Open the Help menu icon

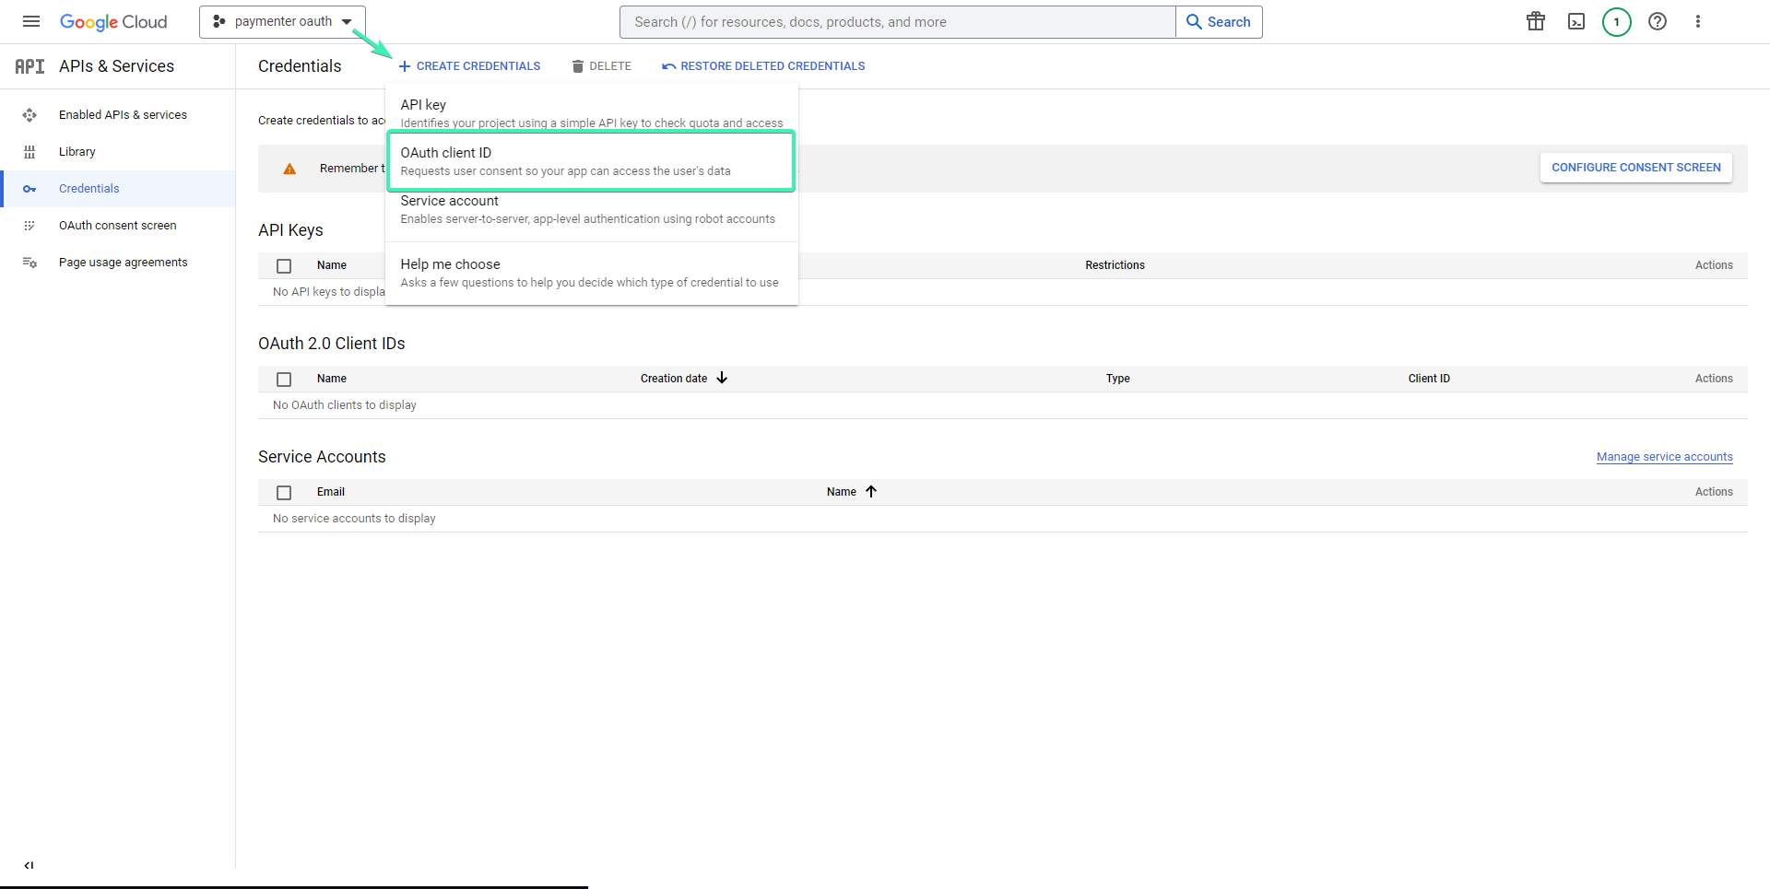pyautogui.click(x=1658, y=21)
